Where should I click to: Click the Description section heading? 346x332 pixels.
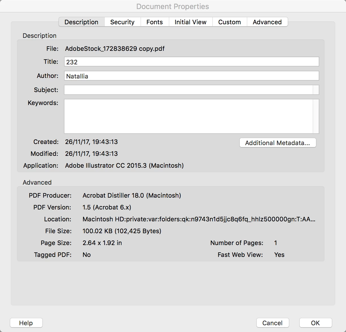tap(40, 36)
